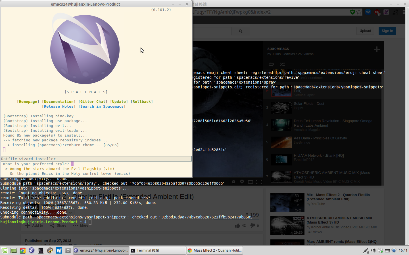Click the show desktop icon in taskbar
This screenshot has height=255, width=409.
click(13, 250)
